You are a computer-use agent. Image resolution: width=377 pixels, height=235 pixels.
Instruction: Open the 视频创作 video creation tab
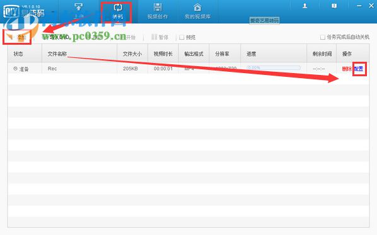[158, 11]
